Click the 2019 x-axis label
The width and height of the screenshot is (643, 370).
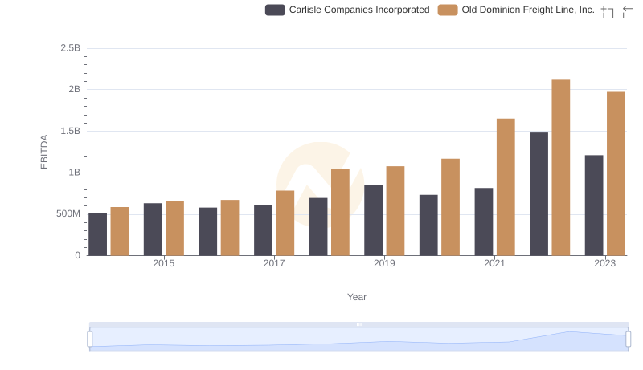point(384,263)
